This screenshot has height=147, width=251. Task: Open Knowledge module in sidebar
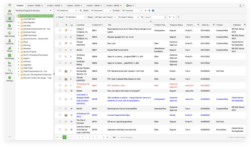point(10,56)
